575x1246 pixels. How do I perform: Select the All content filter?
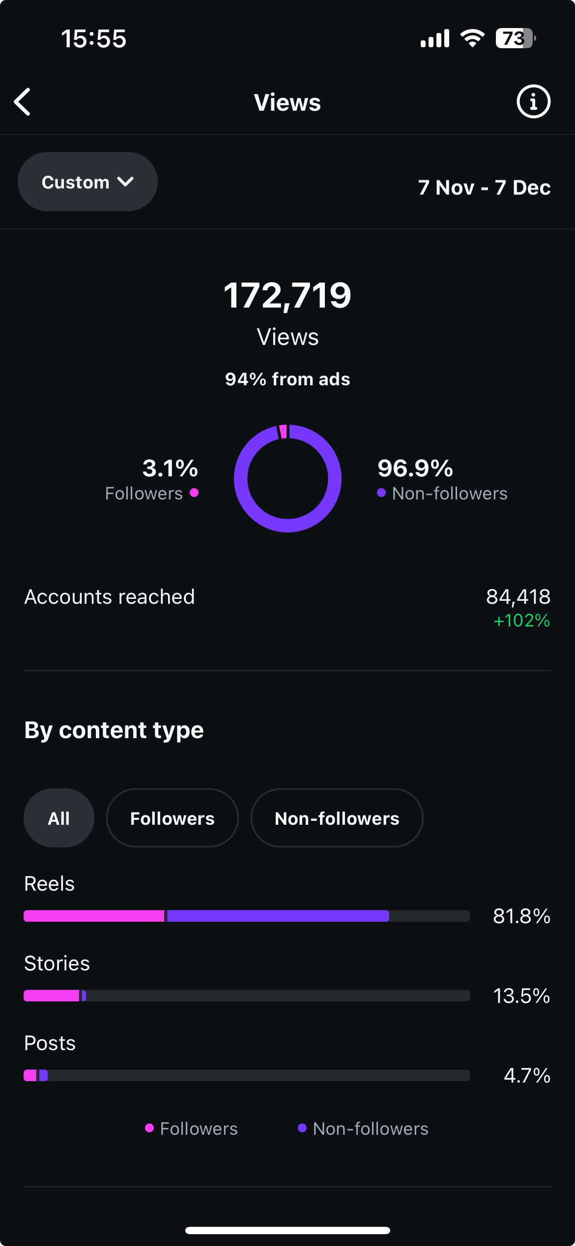pos(58,818)
